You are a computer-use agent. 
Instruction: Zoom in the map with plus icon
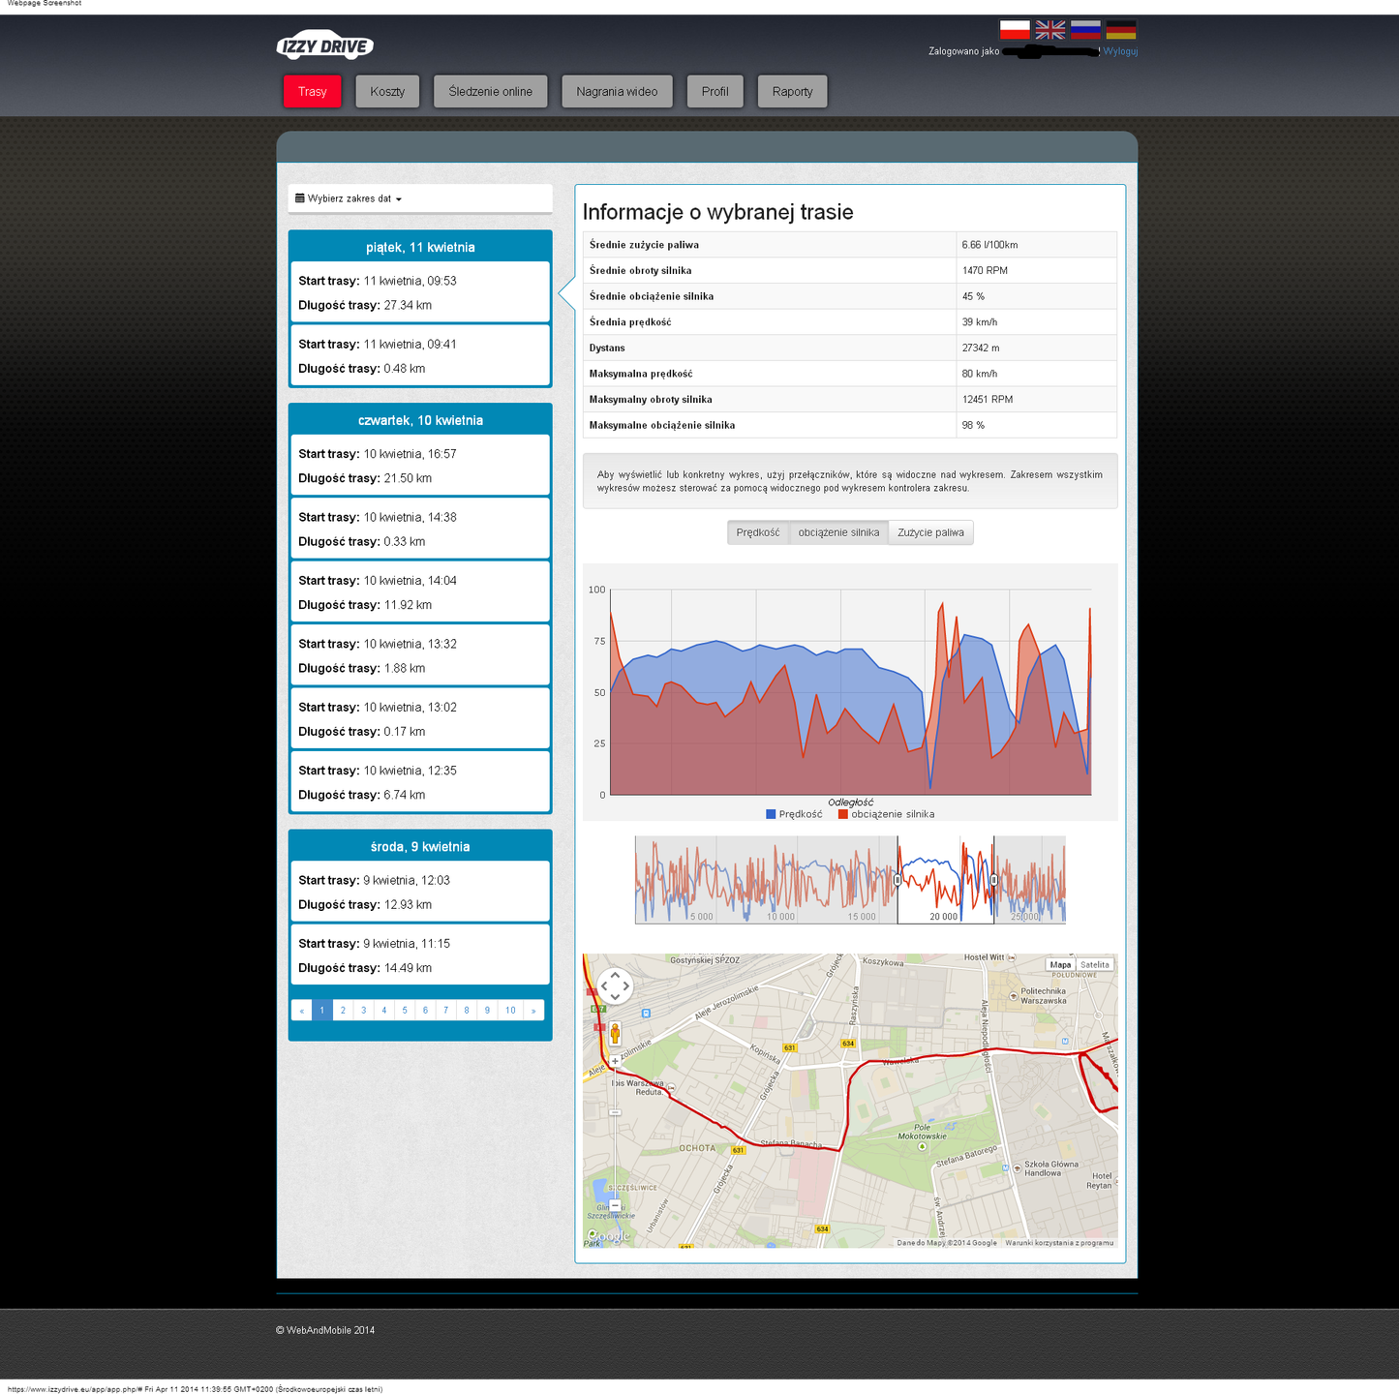coord(615,1061)
